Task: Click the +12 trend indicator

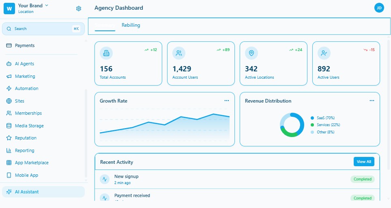Action: tap(151, 50)
